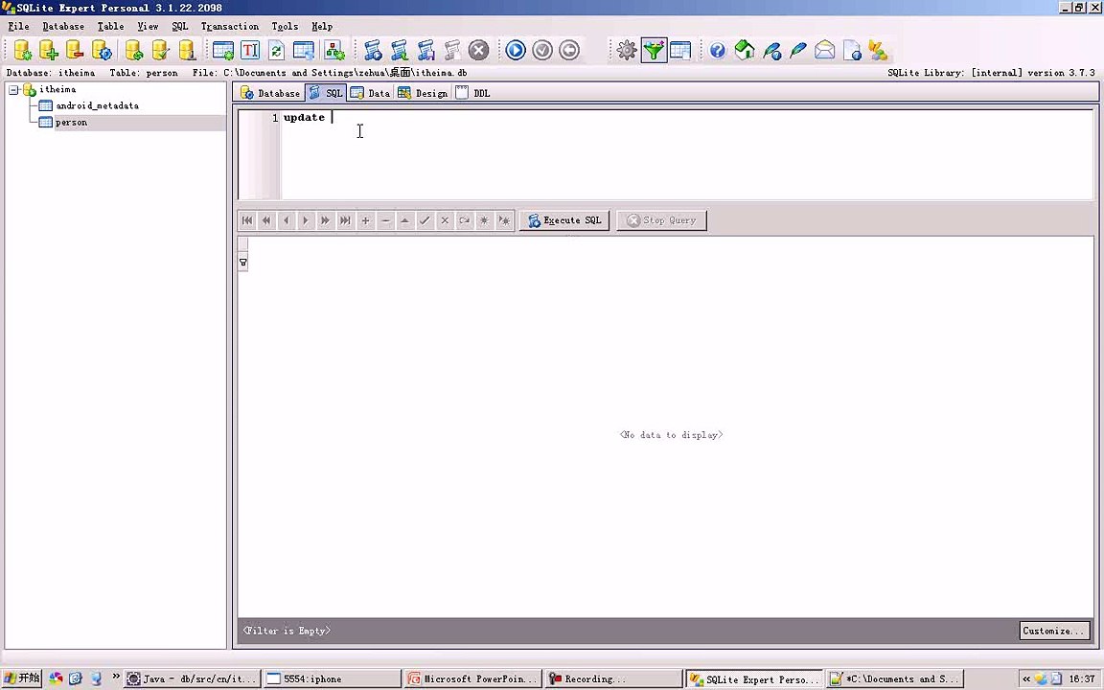Click the green home page icon
Image resolution: width=1104 pixels, height=690 pixels.
(745, 50)
